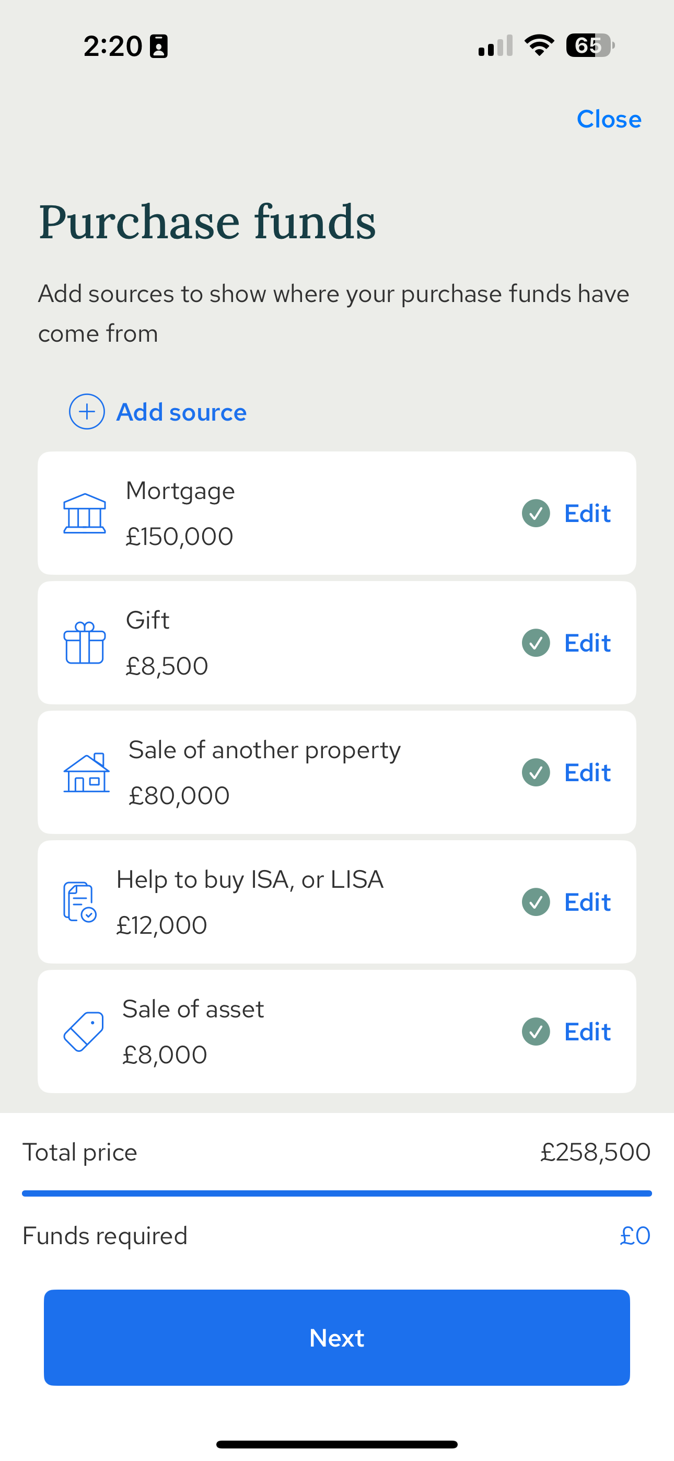Tap the Mortgage bank building icon
The height and width of the screenshot is (1461, 674).
85,513
